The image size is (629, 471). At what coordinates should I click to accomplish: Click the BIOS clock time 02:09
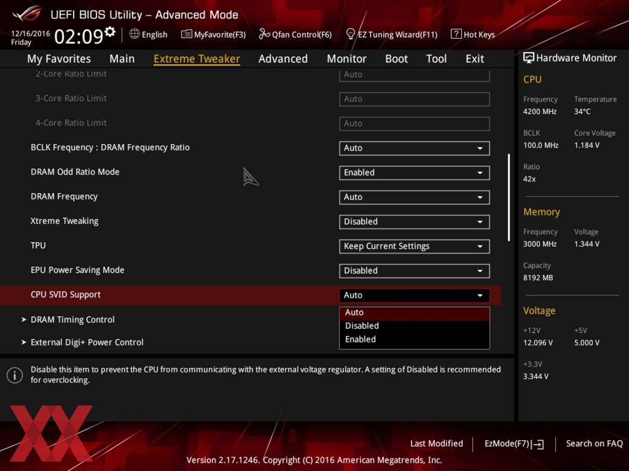(x=79, y=36)
